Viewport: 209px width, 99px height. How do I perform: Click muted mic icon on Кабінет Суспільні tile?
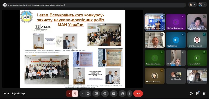pyautogui.click(x=183, y=17)
